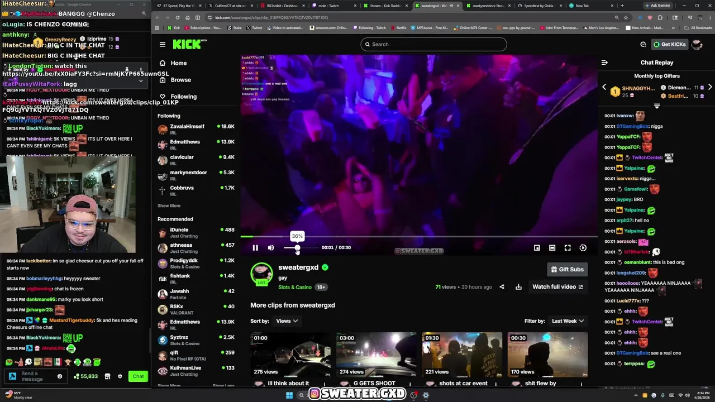This screenshot has width=715, height=402.
Task: Toggle picture-in-picture mini player
Action: 537,248
